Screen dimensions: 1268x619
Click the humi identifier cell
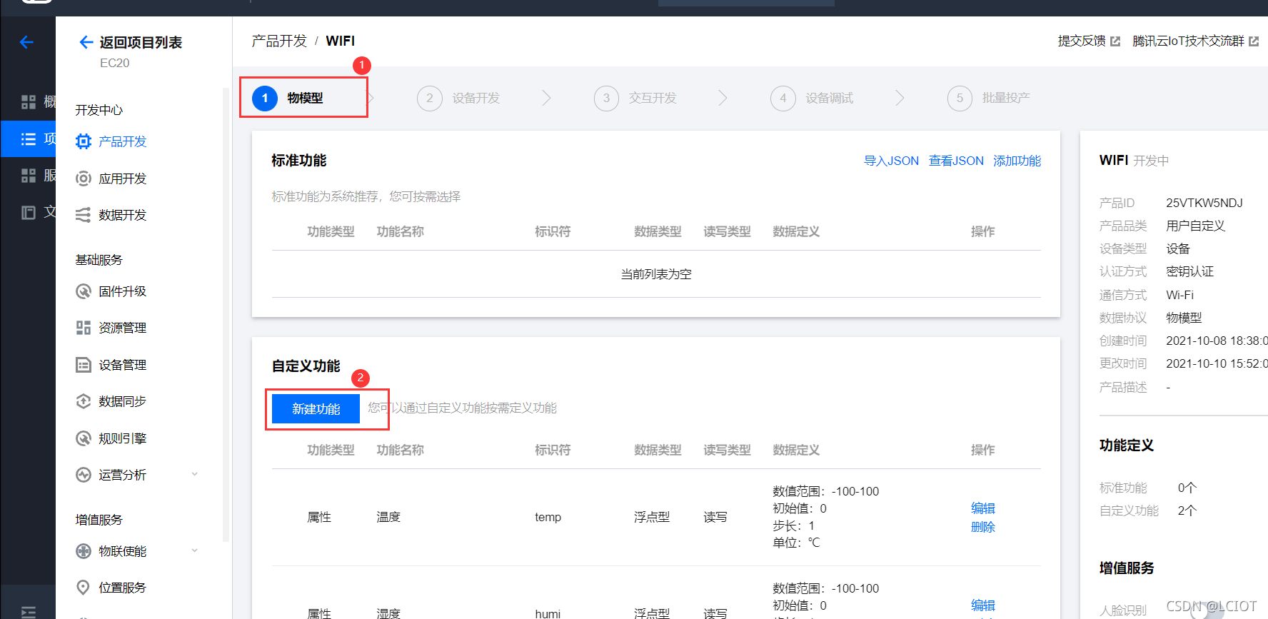coord(548,613)
